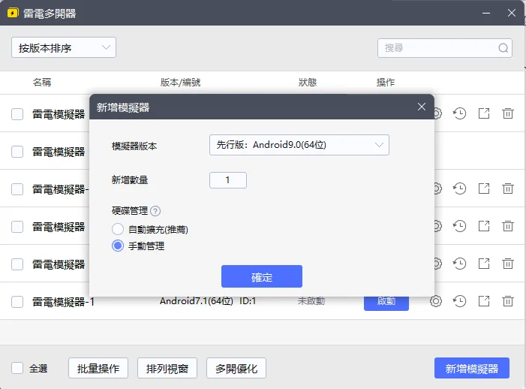Create desktop shortcut for the fifth emulator row
Image resolution: width=526 pixels, height=389 pixels.
[484, 264]
